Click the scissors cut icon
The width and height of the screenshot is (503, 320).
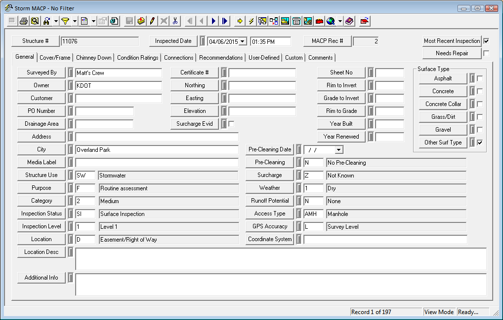pos(175,21)
